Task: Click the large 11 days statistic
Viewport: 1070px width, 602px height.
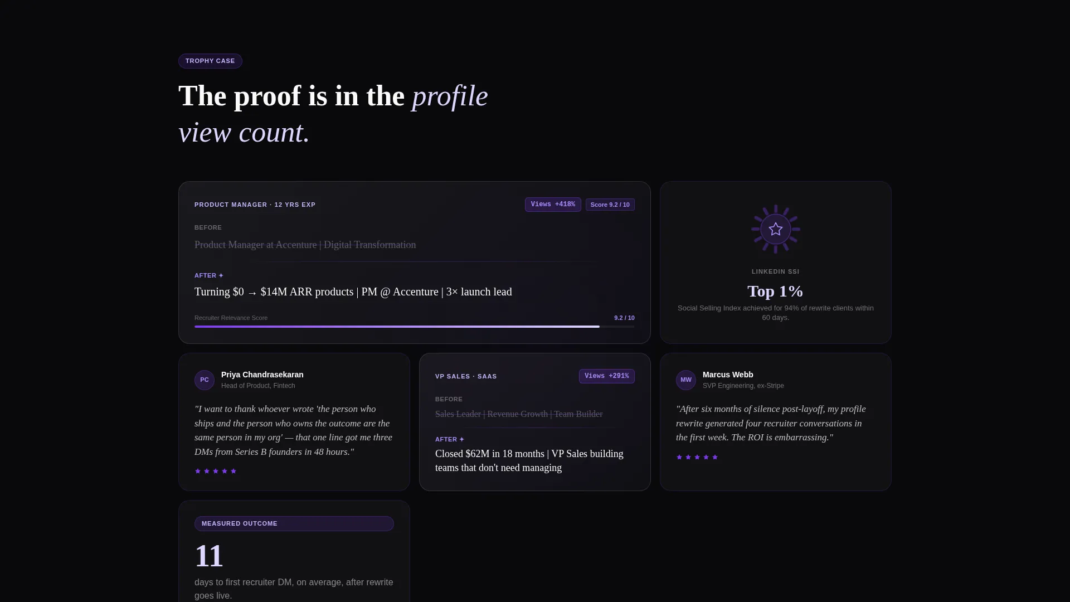Action: [x=209, y=556]
